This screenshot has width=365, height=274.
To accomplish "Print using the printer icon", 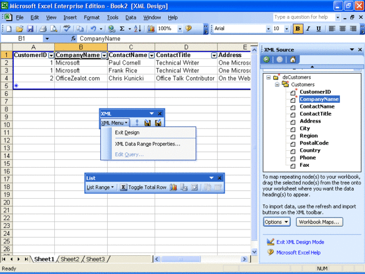I will (43, 29).
